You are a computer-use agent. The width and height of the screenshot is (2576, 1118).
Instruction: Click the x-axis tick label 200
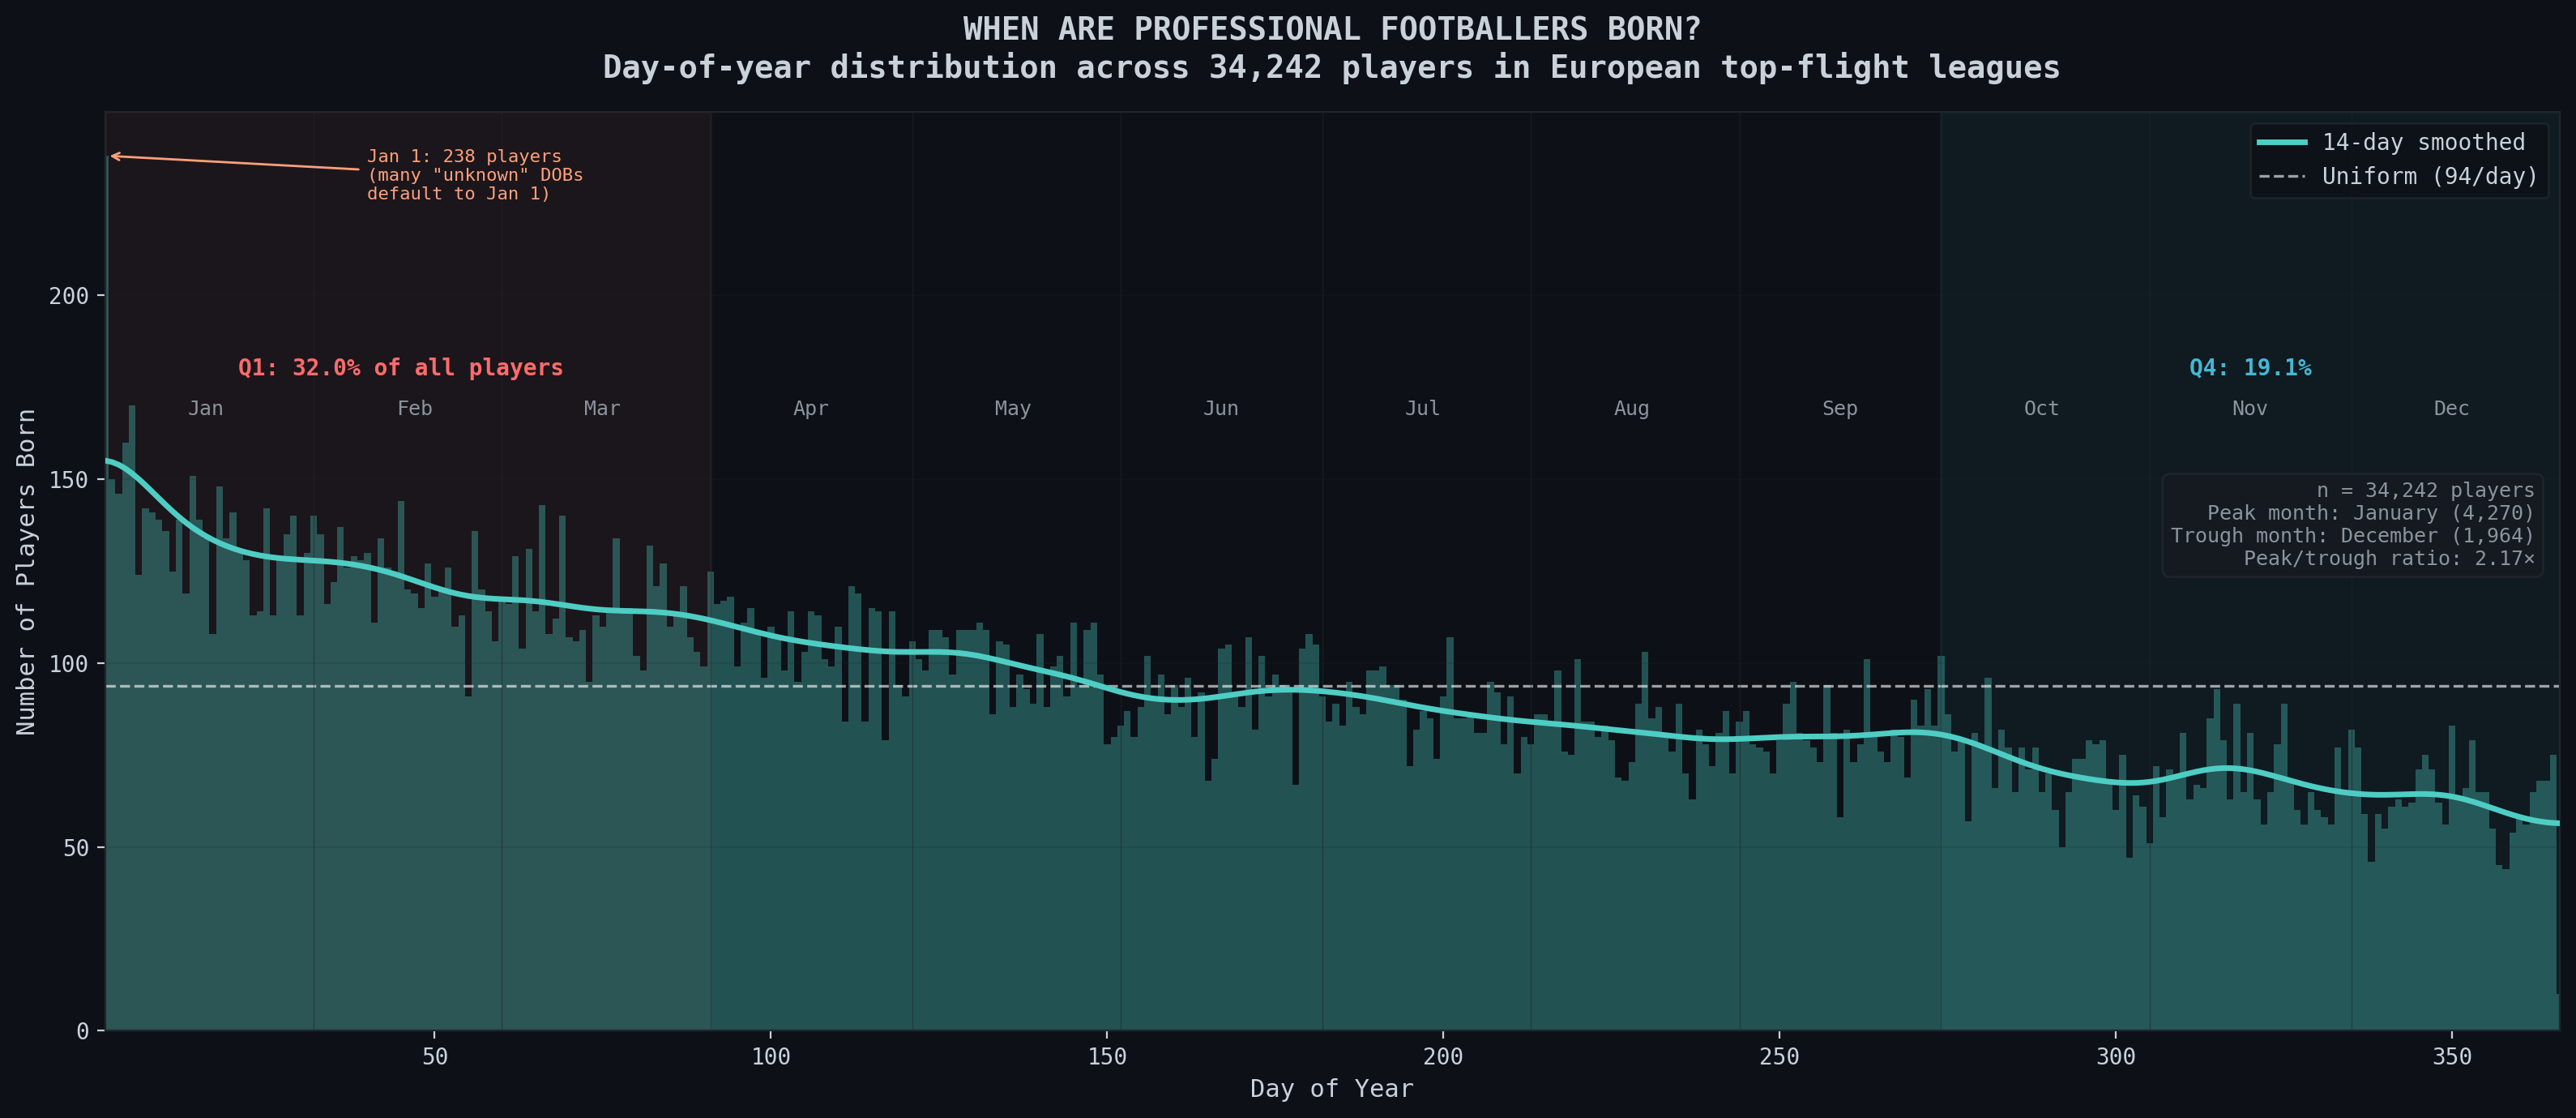(1442, 1057)
